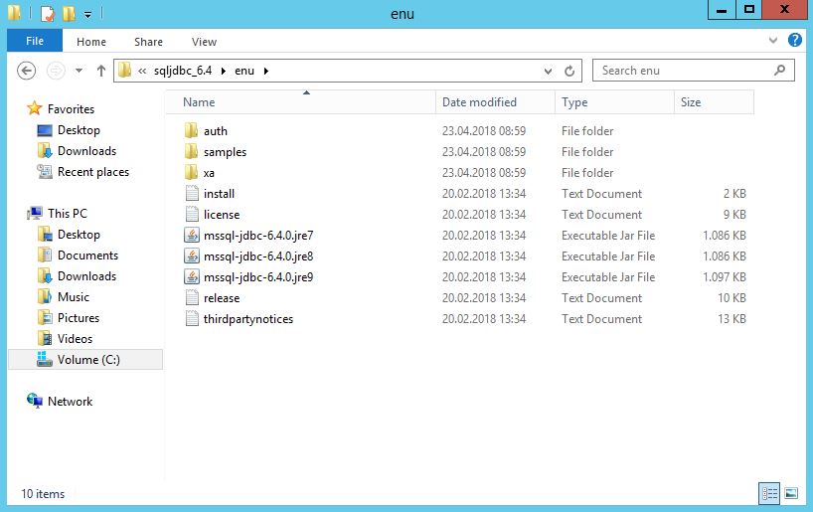Click the search magnifier icon
Image resolution: width=813 pixels, height=512 pixels.
(779, 70)
